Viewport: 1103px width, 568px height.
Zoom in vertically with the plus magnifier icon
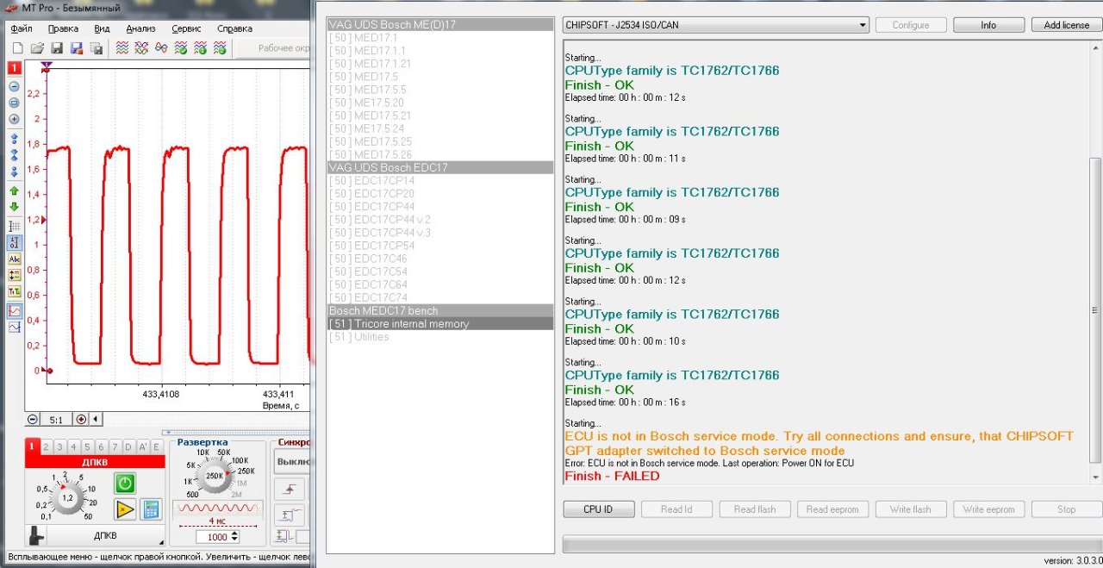tap(14, 119)
